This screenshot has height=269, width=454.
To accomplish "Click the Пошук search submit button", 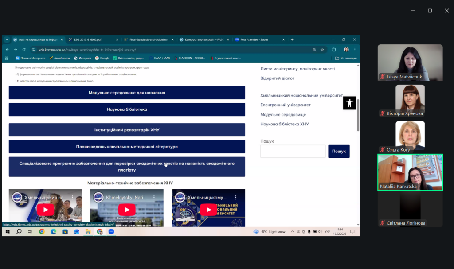I will (x=339, y=152).
